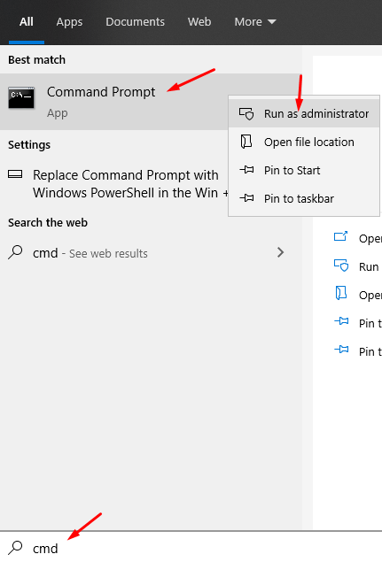Click the blue shield Run icon in right pane

pos(341,266)
